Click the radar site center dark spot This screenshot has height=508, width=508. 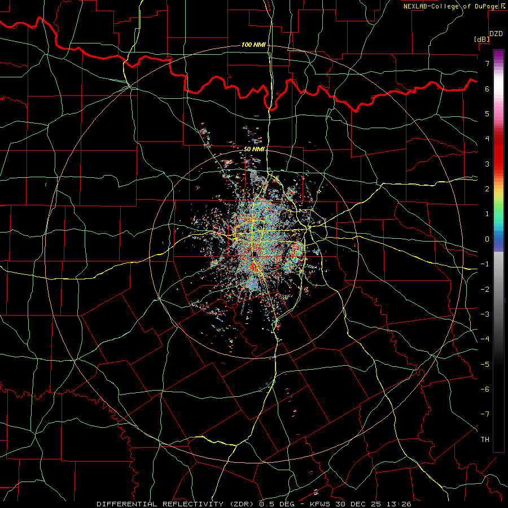255,253
